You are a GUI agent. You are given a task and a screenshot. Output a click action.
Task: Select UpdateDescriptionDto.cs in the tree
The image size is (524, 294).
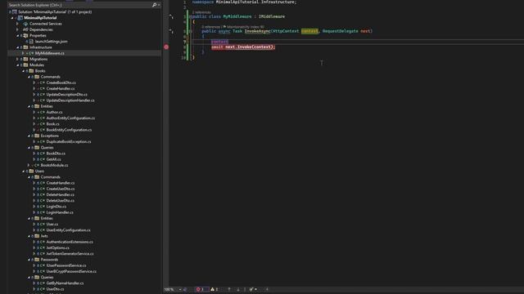click(67, 95)
